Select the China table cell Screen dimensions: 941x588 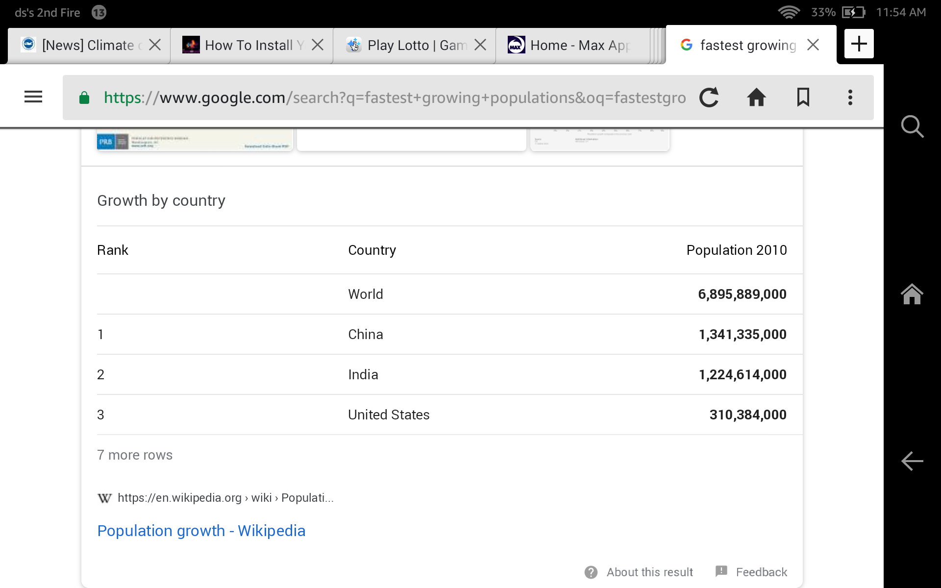pos(366,335)
